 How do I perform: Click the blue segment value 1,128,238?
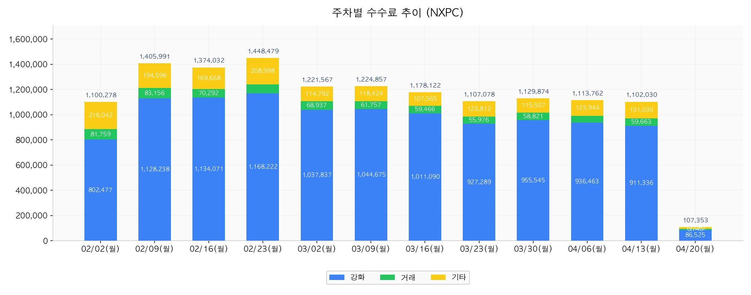pyautogui.click(x=155, y=169)
